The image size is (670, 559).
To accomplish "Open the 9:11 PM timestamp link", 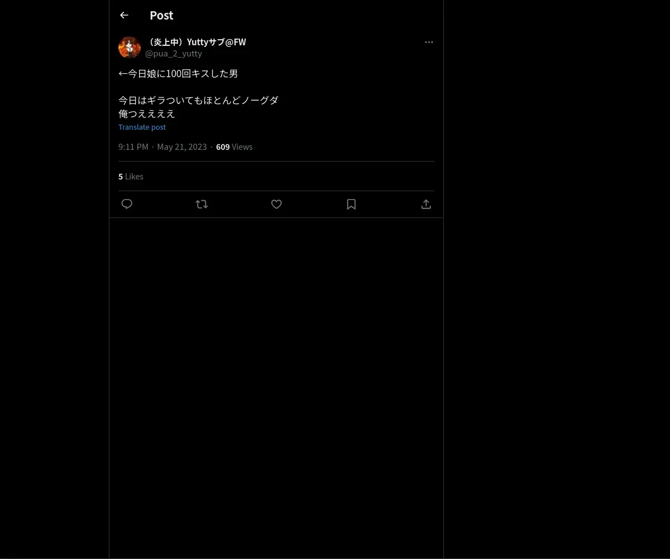I will pyautogui.click(x=133, y=146).
